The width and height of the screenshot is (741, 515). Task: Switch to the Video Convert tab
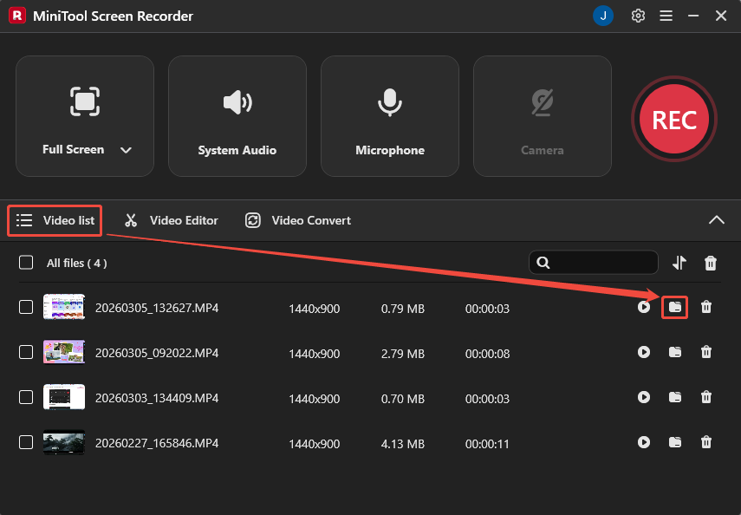309,220
